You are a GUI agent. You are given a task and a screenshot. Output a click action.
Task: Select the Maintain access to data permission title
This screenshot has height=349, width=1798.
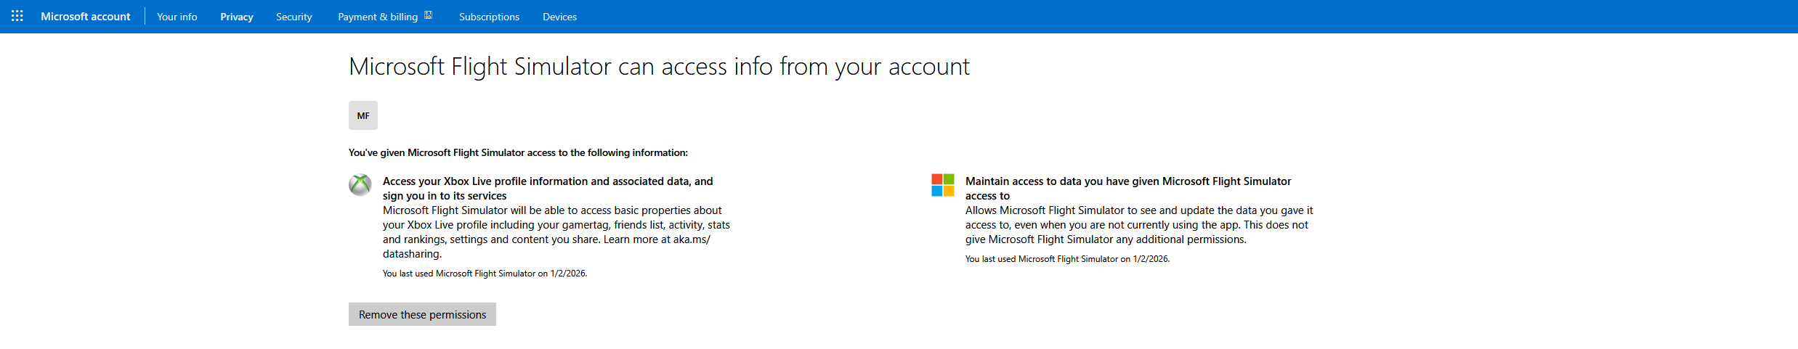pos(1127,188)
